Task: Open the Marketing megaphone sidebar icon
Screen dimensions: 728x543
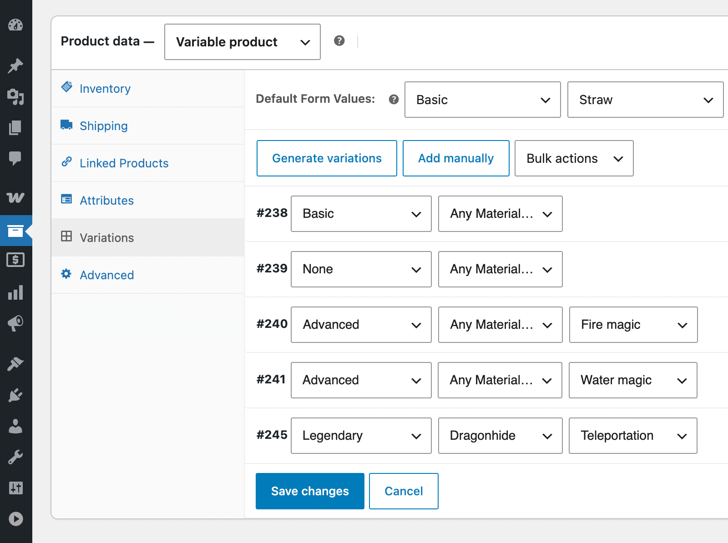Action: point(15,323)
